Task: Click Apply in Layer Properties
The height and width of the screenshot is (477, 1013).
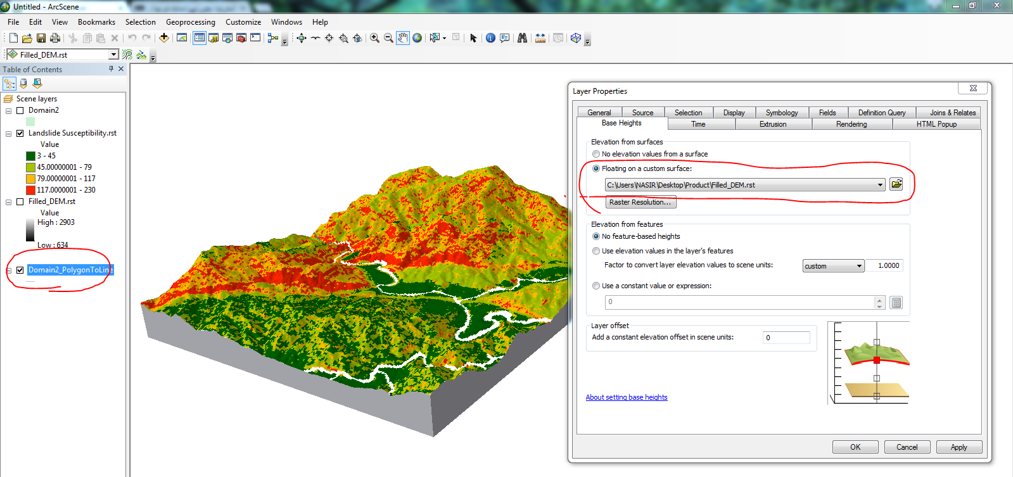Action: [959, 447]
